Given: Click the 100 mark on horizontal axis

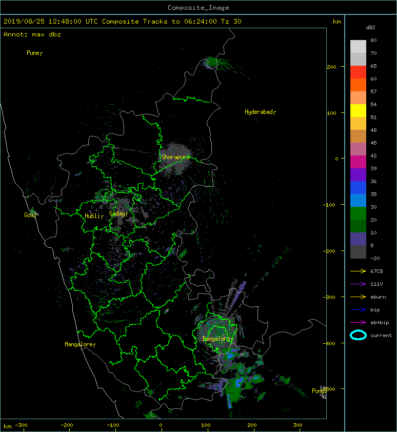Looking at the screenshot, I should (x=206, y=425).
